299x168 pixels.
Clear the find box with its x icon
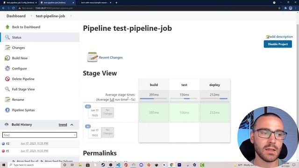pyautogui.click(x=75, y=135)
